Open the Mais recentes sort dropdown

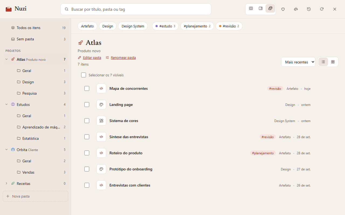pos(298,62)
